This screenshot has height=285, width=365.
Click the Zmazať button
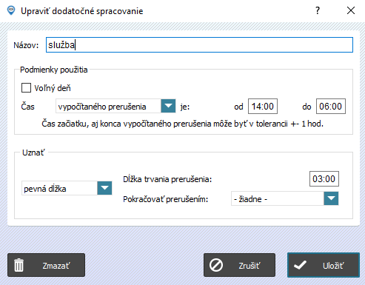46,265
